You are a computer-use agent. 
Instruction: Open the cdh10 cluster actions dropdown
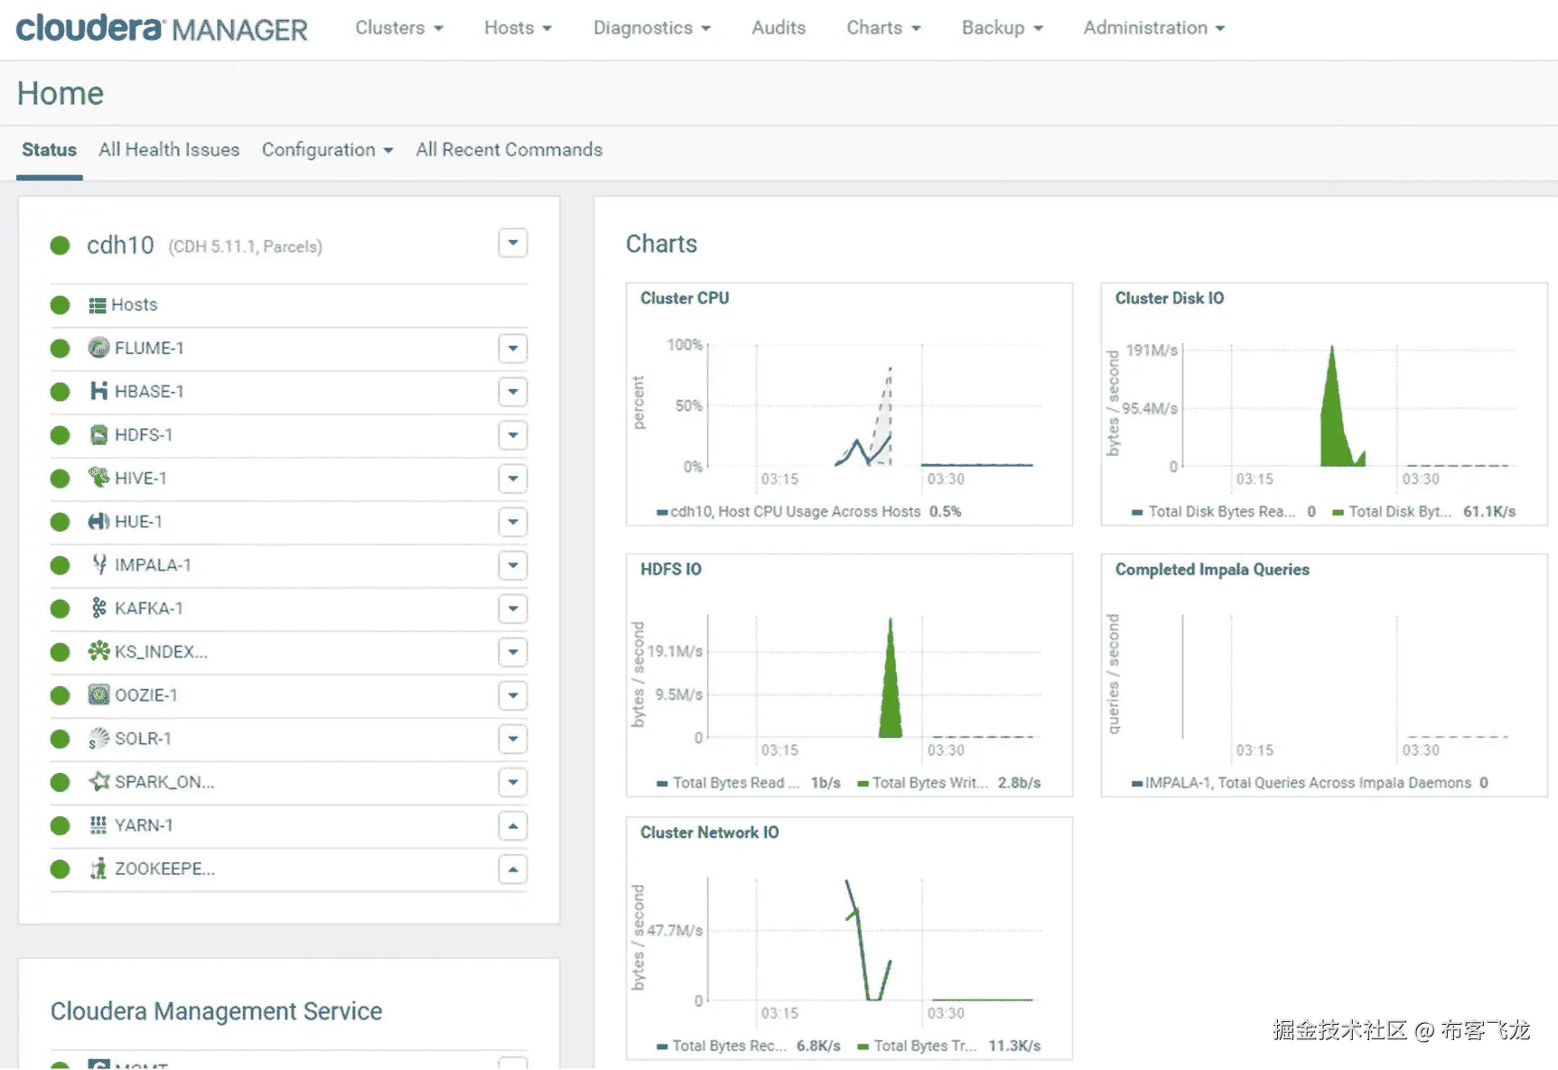coord(513,243)
